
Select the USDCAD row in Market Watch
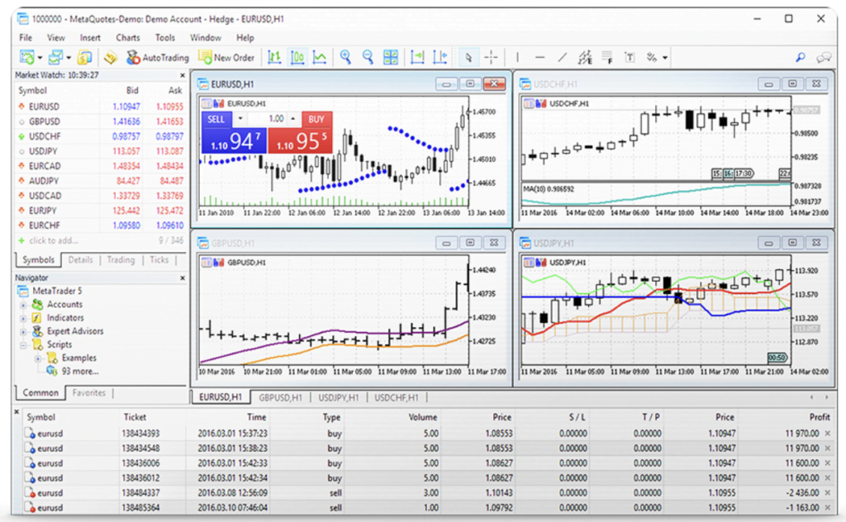[100, 196]
